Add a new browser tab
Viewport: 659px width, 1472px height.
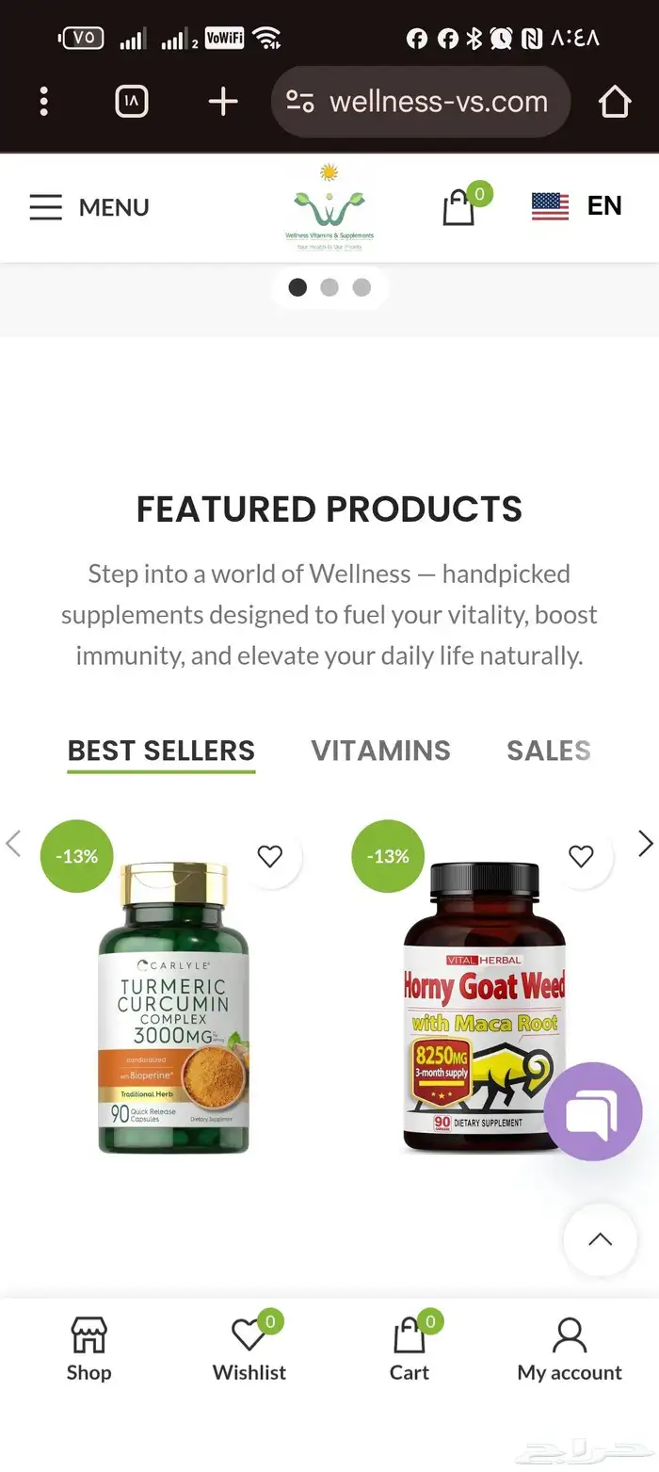223,101
